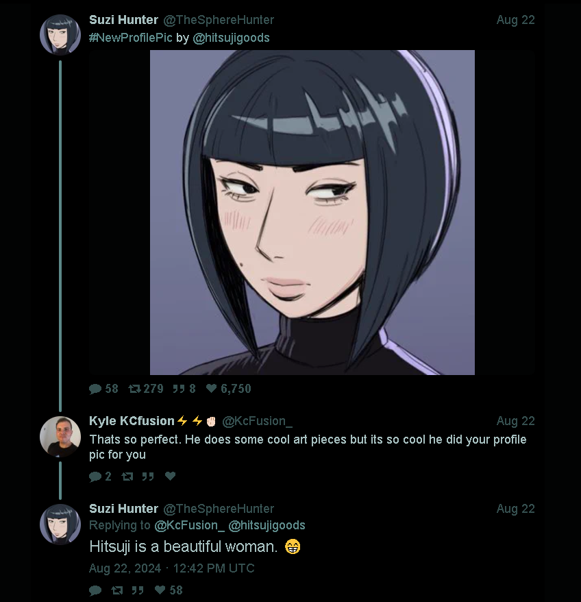Click @KcFusion_ in the Replying to line
This screenshot has width=581, height=602.
[190, 525]
